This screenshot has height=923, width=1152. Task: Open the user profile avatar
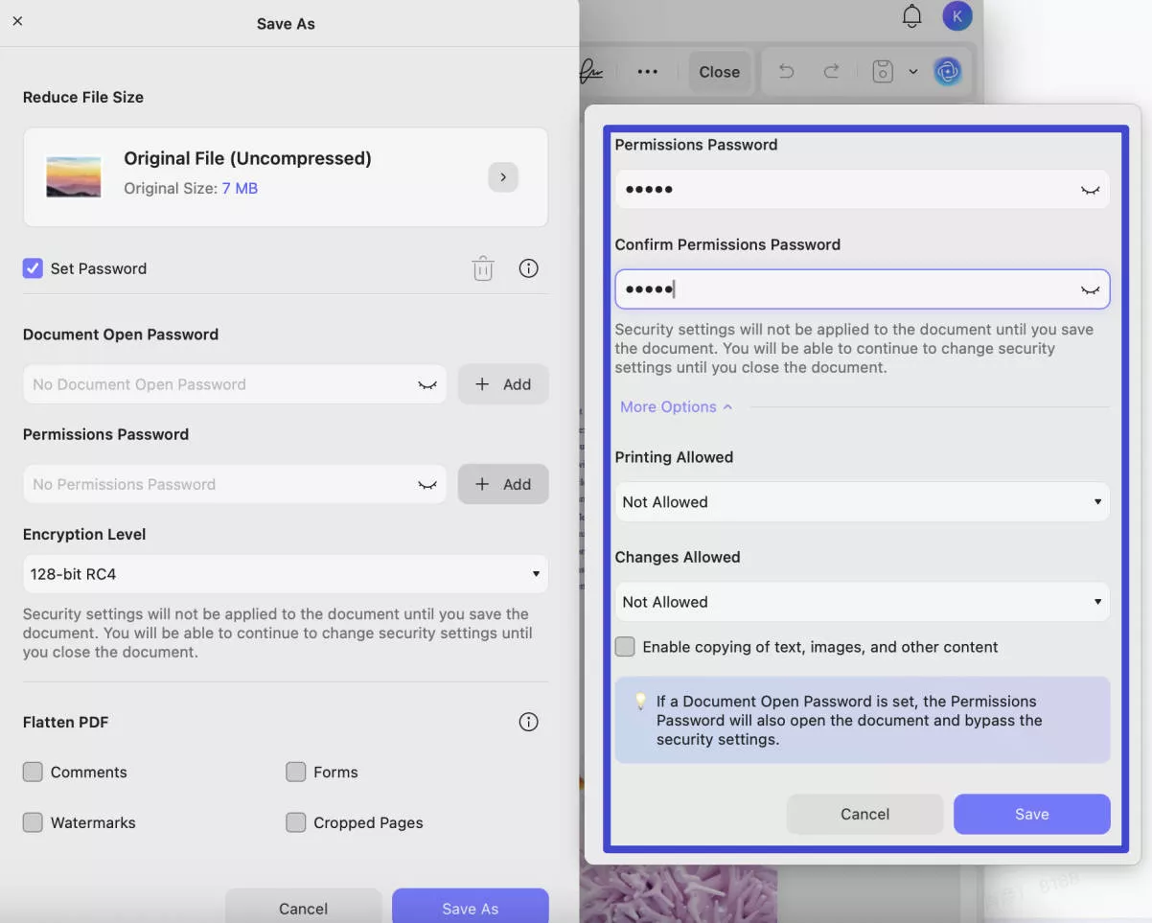pyautogui.click(x=956, y=15)
